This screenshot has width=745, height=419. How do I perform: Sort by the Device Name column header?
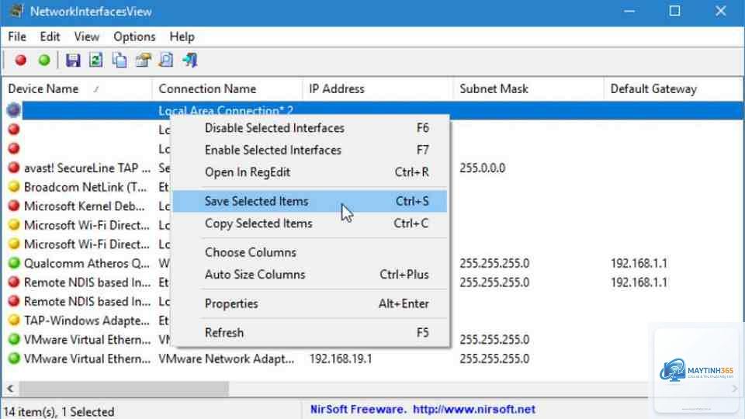(x=78, y=88)
